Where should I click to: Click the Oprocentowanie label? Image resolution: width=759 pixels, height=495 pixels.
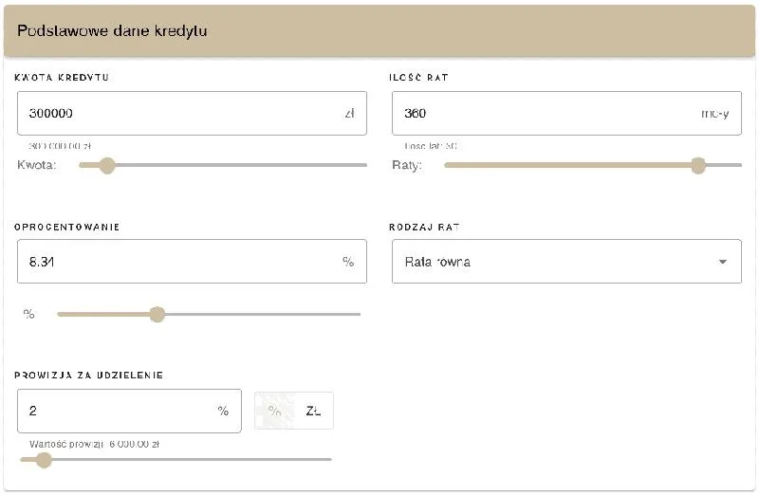click(x=66, y=227)
